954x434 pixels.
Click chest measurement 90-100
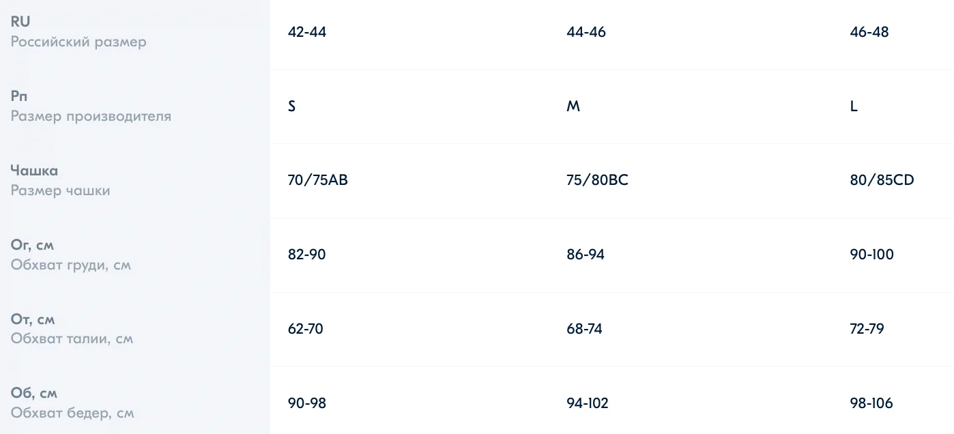pos(871,255)
